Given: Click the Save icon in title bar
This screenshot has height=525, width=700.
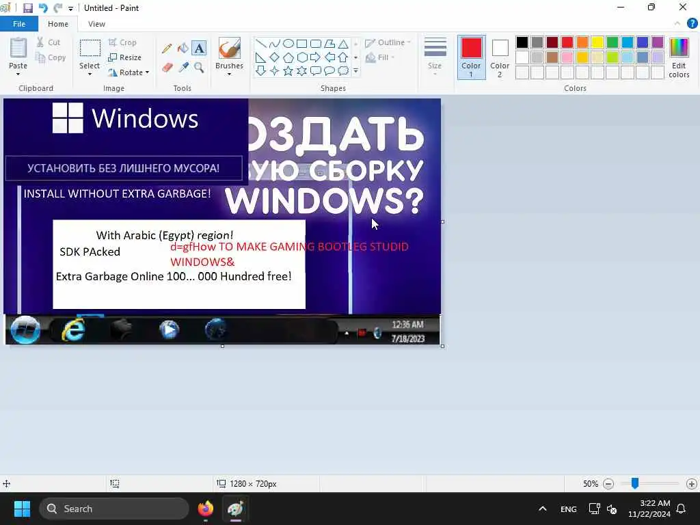Looking at the screenshot, I should pyautogui.click(x=27, y=8).
